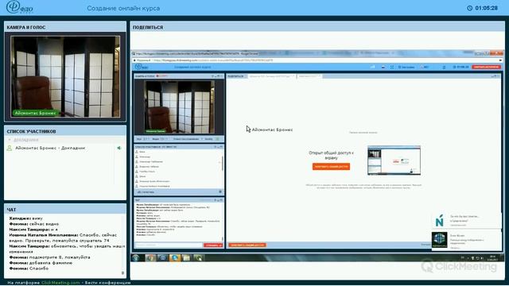The image size is (509, 286).
Task: Open Chrome from the shared Windows taskbar
Action: (150, 257)
